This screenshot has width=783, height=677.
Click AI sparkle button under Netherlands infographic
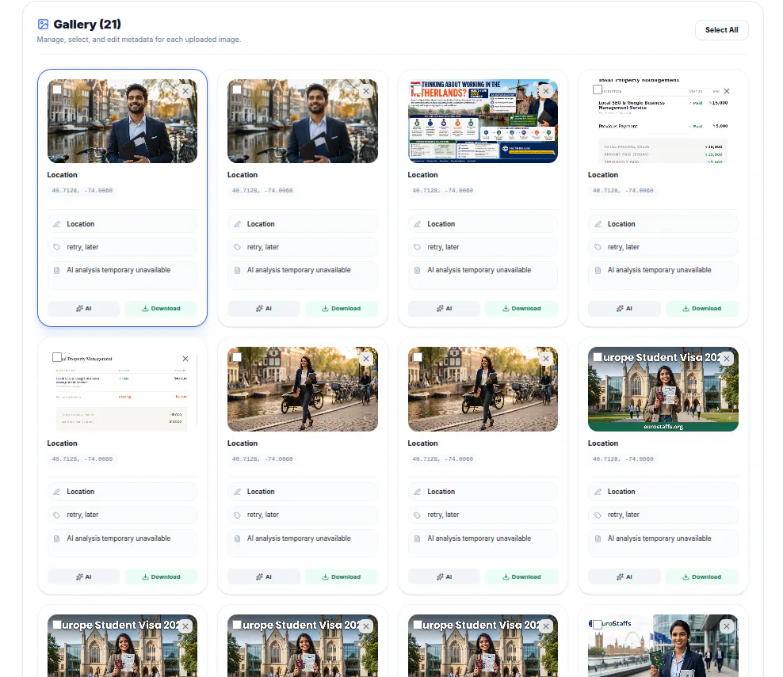point(444,308)
